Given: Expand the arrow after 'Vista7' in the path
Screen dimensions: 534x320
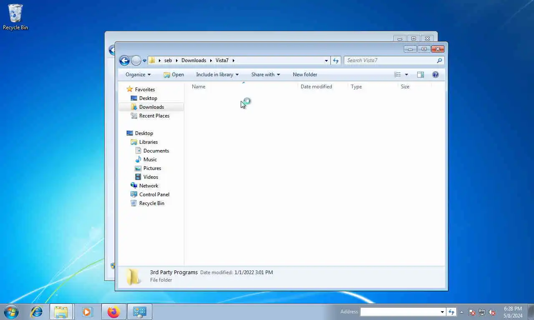Looking at the screenshot, I should pyautogui.click(x=234, y=60).
